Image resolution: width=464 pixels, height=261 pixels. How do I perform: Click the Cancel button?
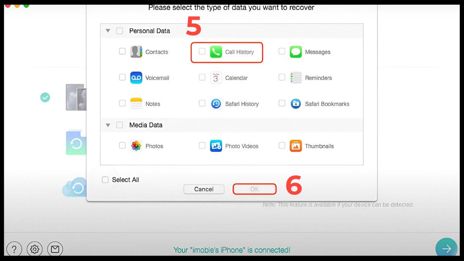(x=204, y=189)
